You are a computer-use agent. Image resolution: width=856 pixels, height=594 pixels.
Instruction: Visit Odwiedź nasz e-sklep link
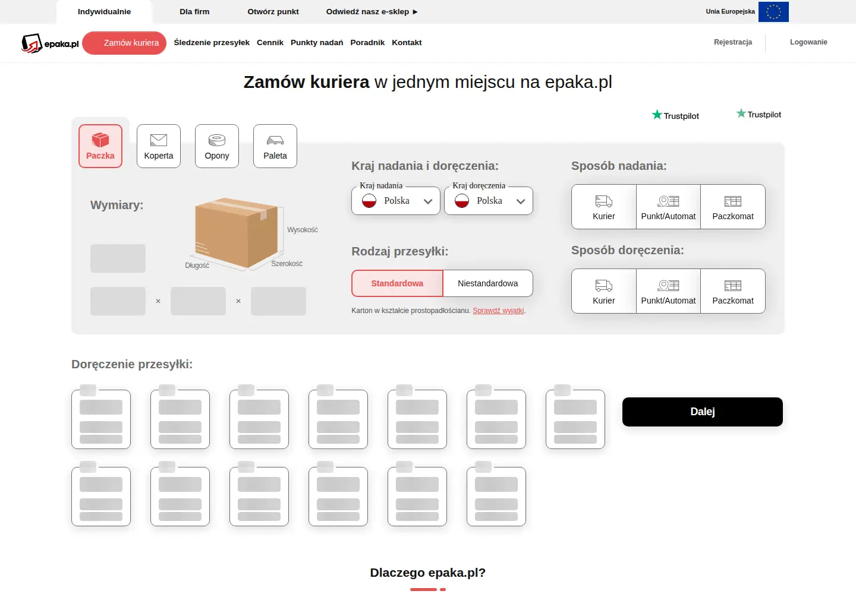pyautogui.click(x=372, y=12)
